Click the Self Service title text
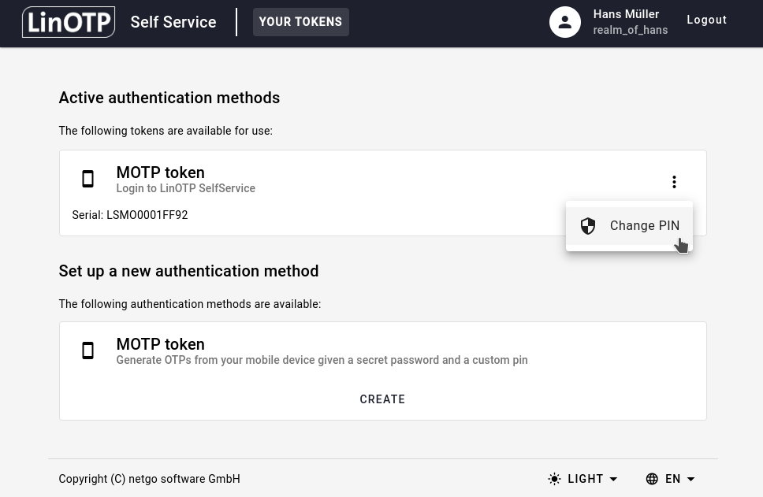763x497 pixels. click(173, 22)
